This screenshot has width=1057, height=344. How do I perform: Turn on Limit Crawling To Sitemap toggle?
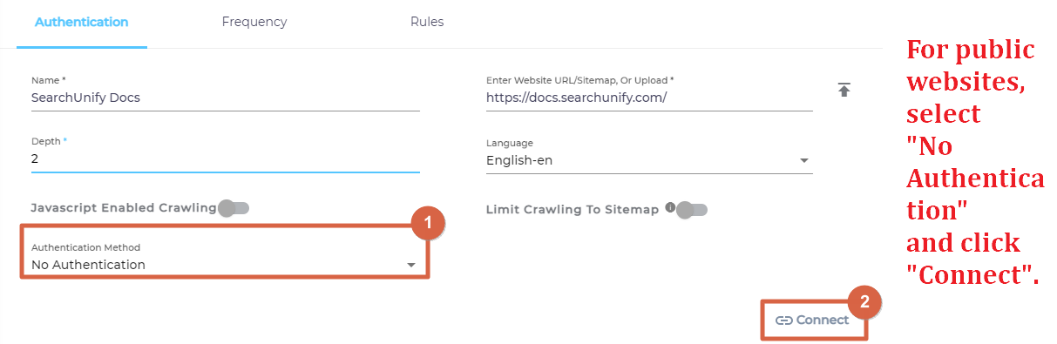coord(692,209)
